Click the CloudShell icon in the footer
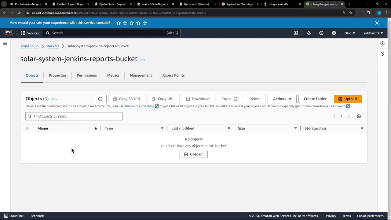This screenshot has width=391, height=220. (6, 216)
